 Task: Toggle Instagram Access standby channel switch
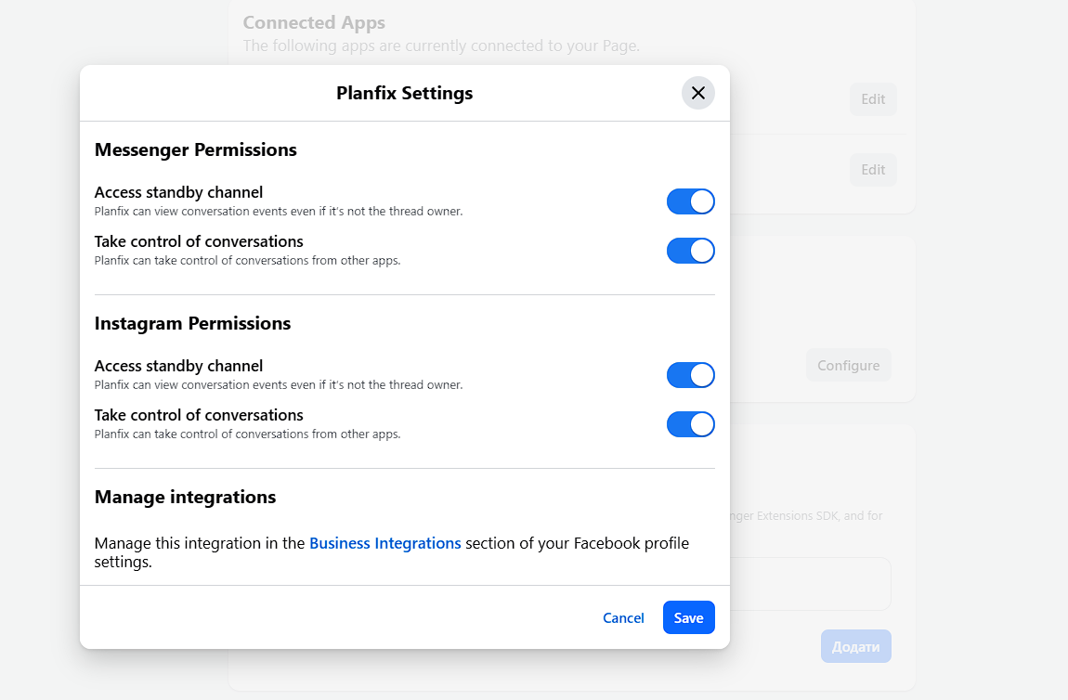pyautogui.click(x=691, y=375)
